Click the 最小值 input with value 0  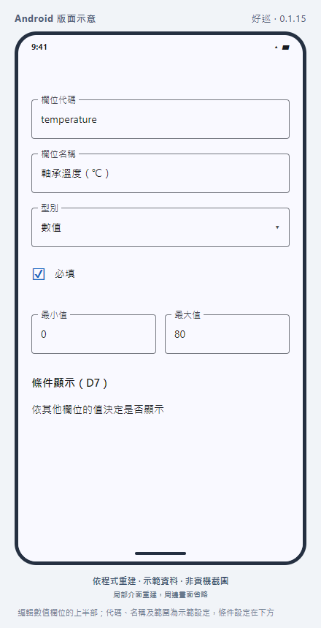pos(93,334)
